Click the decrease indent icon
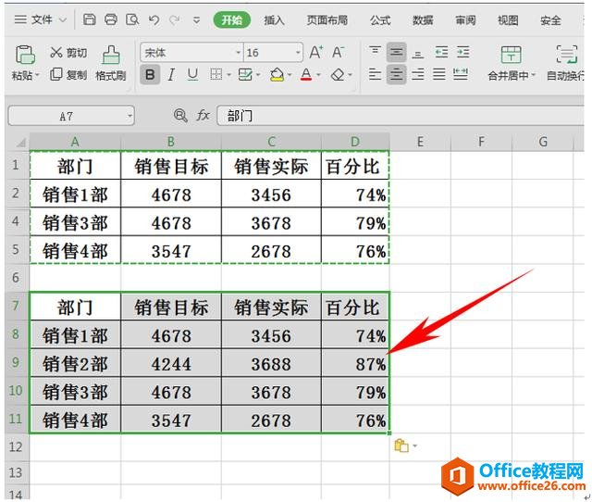Screen dimensions: 592x502 441,52
